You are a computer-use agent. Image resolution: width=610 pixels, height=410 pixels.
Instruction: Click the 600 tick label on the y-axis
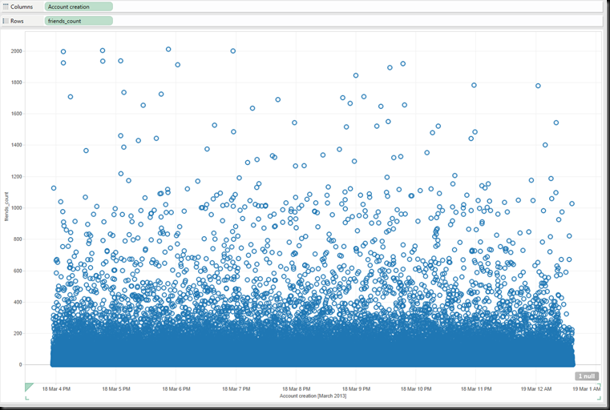click(18, 271)
